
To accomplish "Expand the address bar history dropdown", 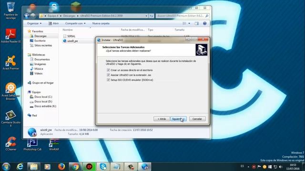I will 146,16.
